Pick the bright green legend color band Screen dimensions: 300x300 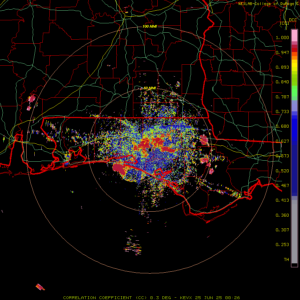tap(294, 91)
